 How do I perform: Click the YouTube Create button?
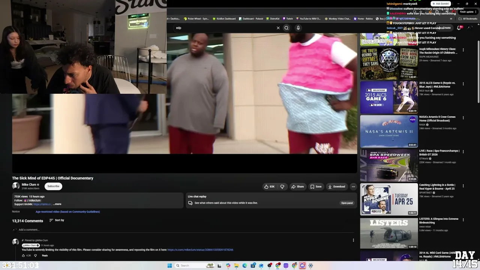click(445, 28)
